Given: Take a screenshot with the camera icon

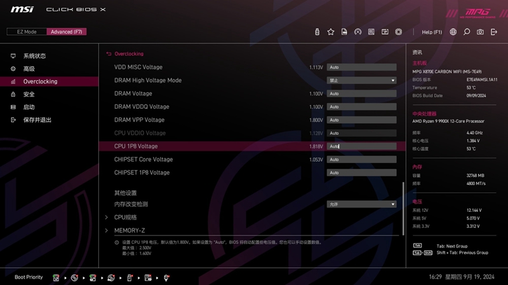Looking at the screenshot, I should coord(480,32).
